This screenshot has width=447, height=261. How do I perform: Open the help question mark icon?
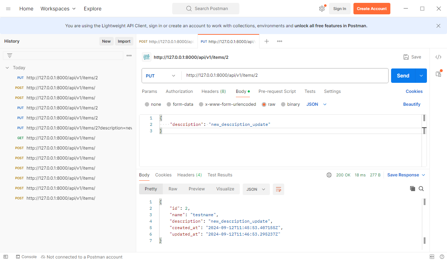pyautogui.click(x=442, y=257)
